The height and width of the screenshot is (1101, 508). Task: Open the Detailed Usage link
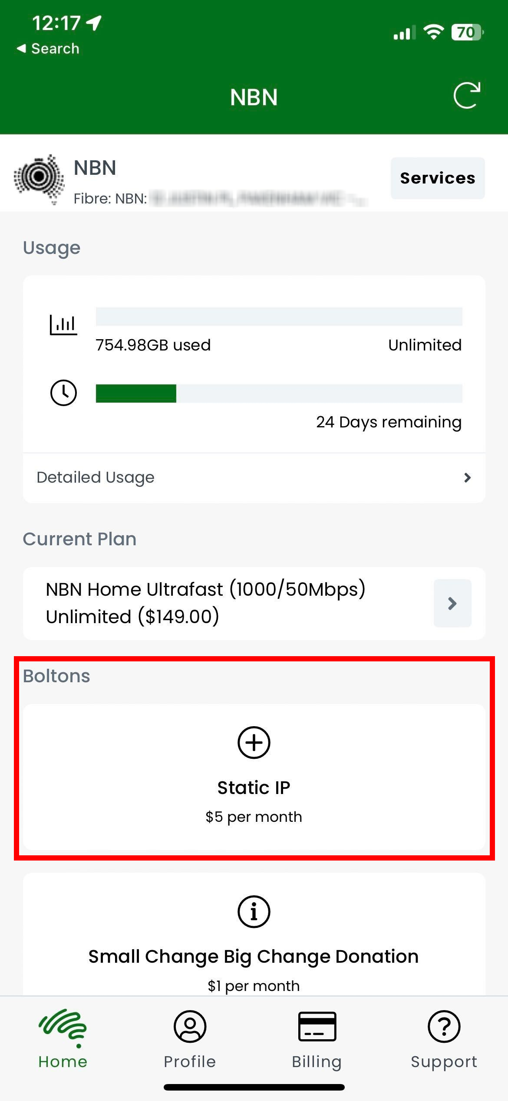95,477
